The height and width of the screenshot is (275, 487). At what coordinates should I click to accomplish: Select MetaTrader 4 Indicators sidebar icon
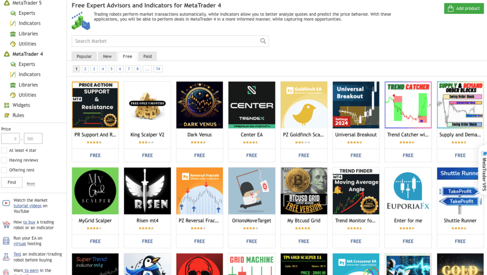tap(13, 75)
